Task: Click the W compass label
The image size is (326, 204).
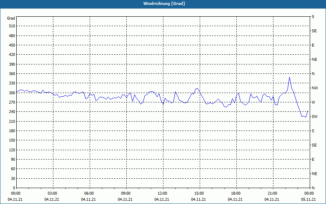Action: coord(313,102)
